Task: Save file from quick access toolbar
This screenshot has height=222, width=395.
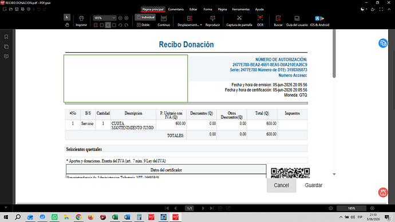Action: pyautogui.click(x=17, y=9)
